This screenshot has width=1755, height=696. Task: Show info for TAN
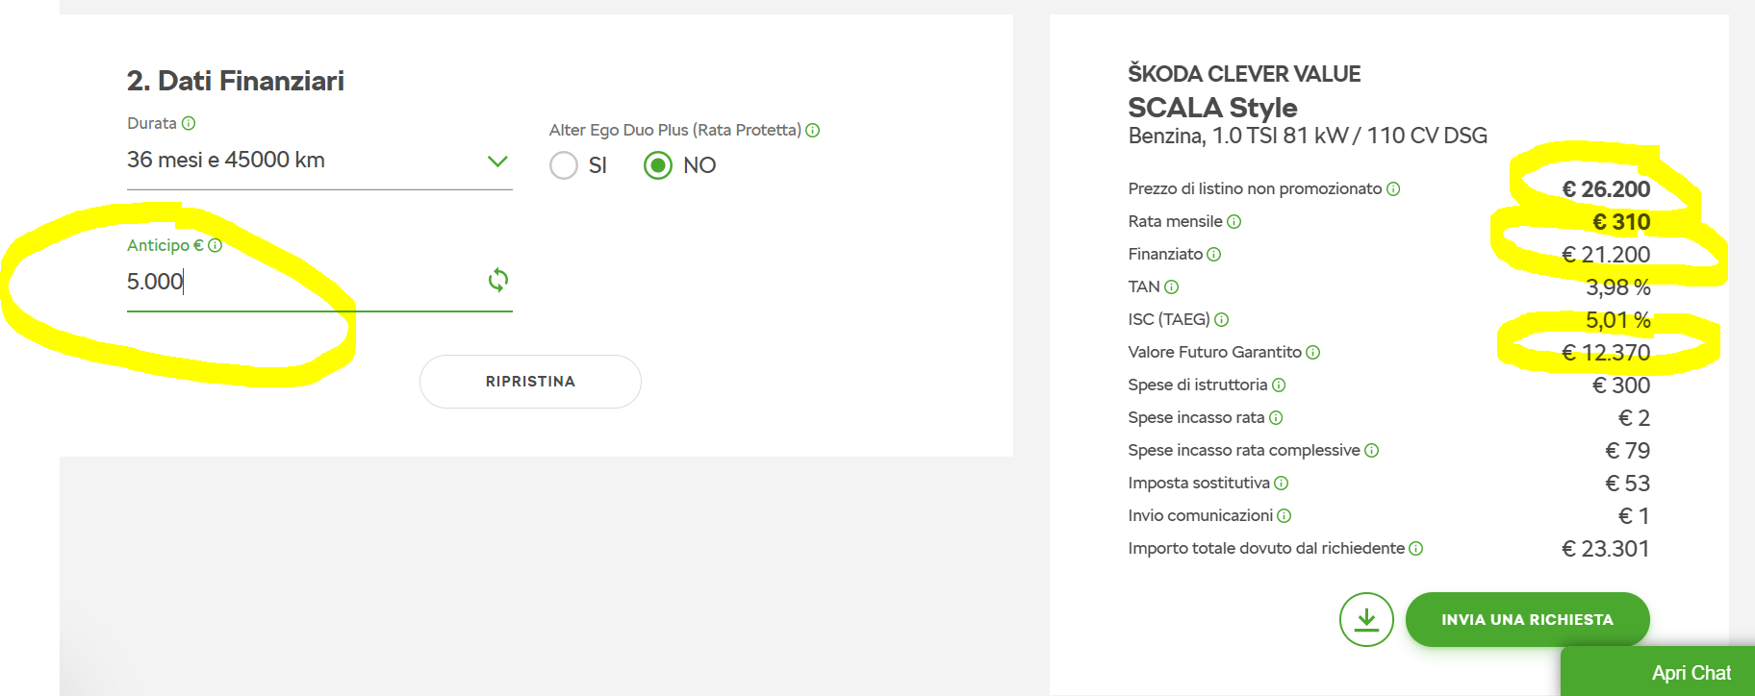click(x=1172, y=287)
